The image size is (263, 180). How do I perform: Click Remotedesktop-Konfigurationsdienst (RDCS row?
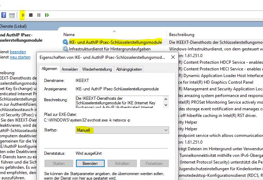click(x=221, y=175)
